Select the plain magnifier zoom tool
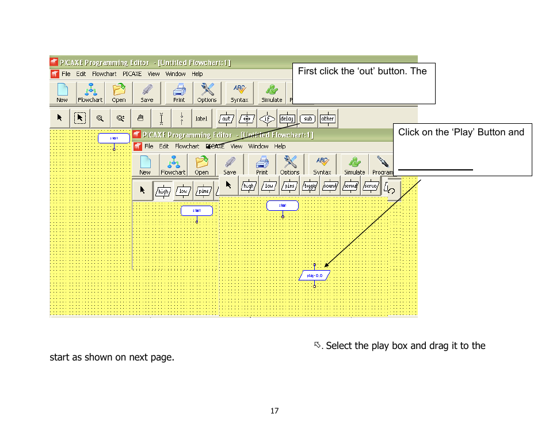The width and height of the screenshot is (549, 425). (x=100, y=118)
